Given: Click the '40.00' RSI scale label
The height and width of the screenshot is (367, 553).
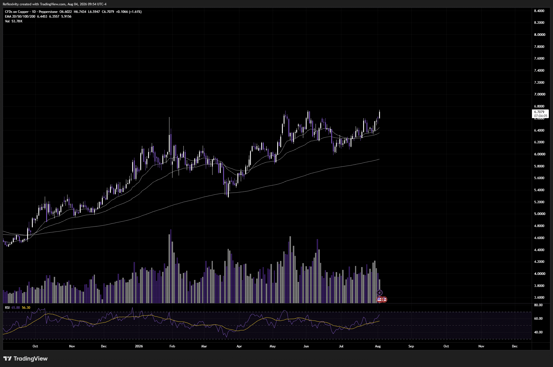Looking at the screenshot, I should (538, 332).
